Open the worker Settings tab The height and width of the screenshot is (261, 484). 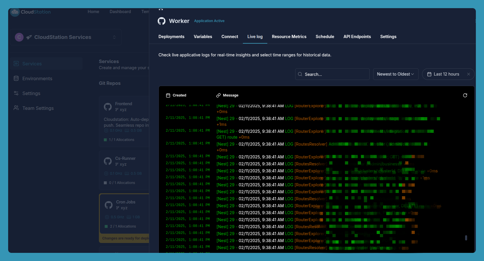click(388, 37)
